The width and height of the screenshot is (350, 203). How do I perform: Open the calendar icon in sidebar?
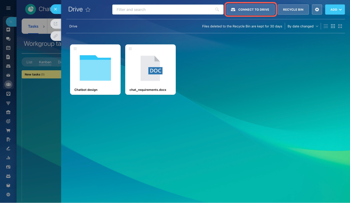pyautogui.click(x=8, y=48)
